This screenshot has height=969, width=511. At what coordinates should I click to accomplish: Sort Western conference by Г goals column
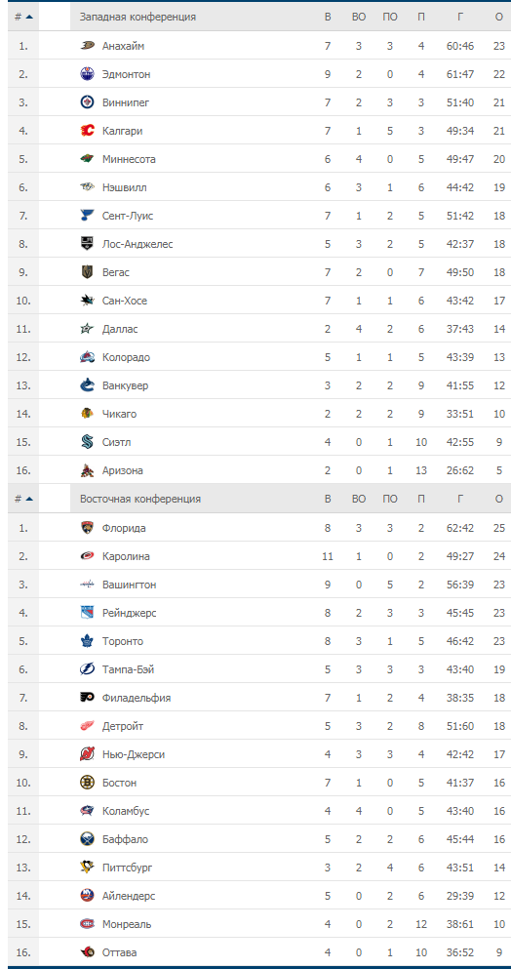[x=460, y=18]
